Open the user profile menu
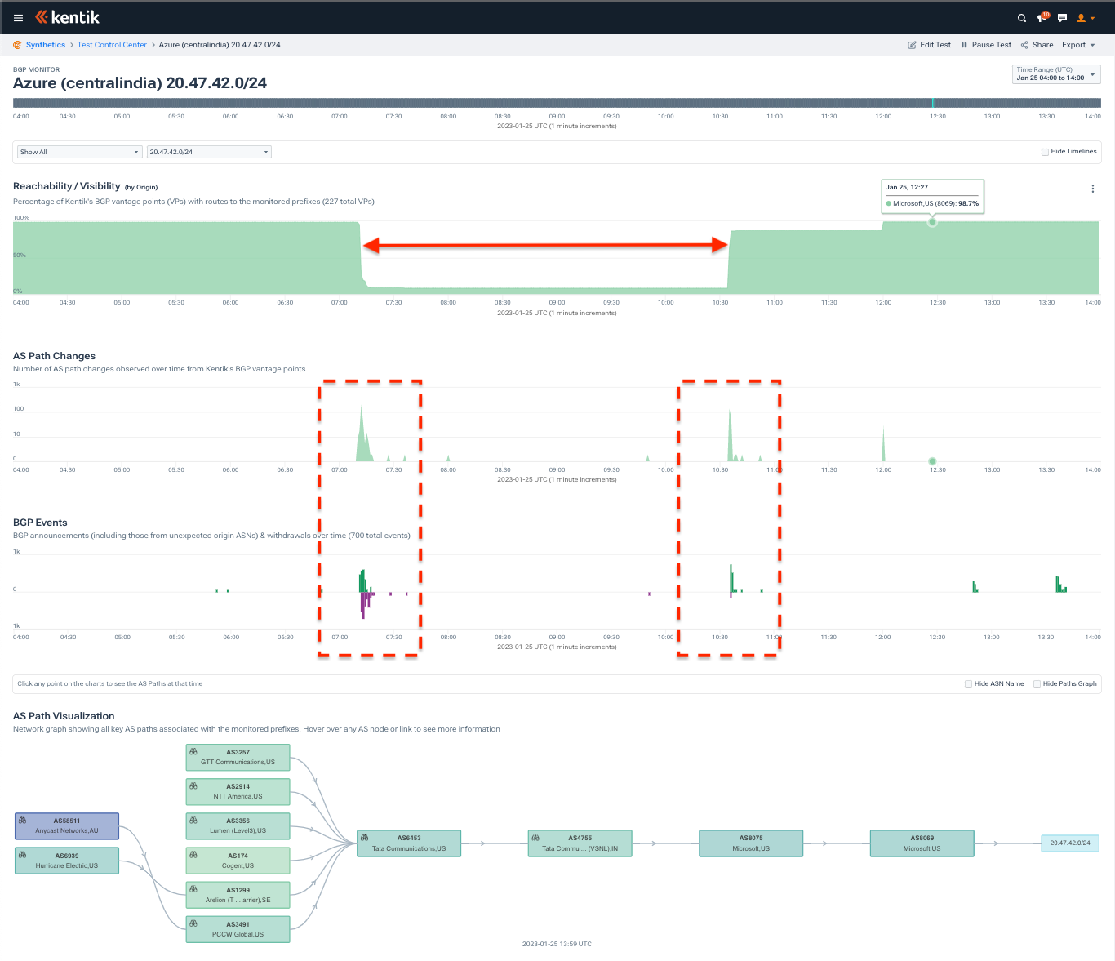1115x961 pixels. tap(1086, 18)
